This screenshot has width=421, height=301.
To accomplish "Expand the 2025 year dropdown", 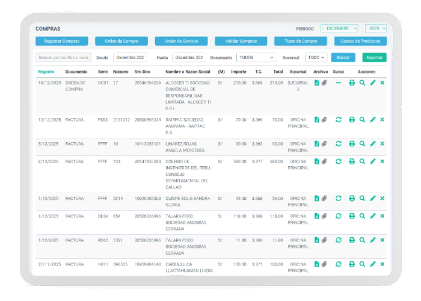I will point(376,28).
